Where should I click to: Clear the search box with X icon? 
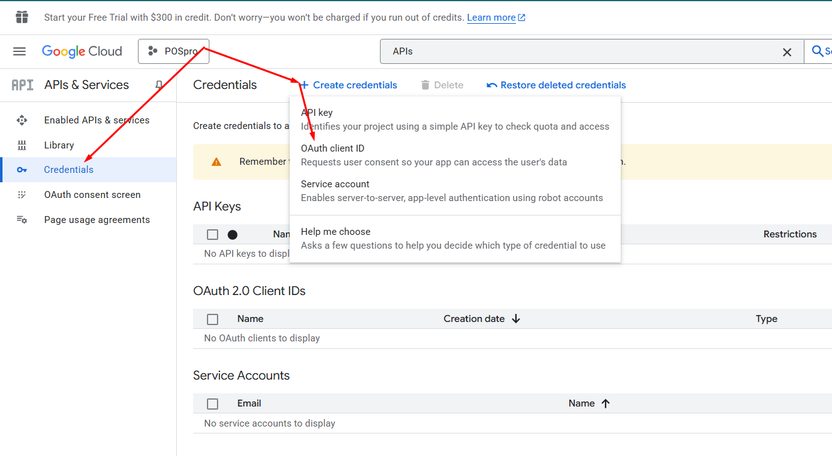[x=787, y=52]
